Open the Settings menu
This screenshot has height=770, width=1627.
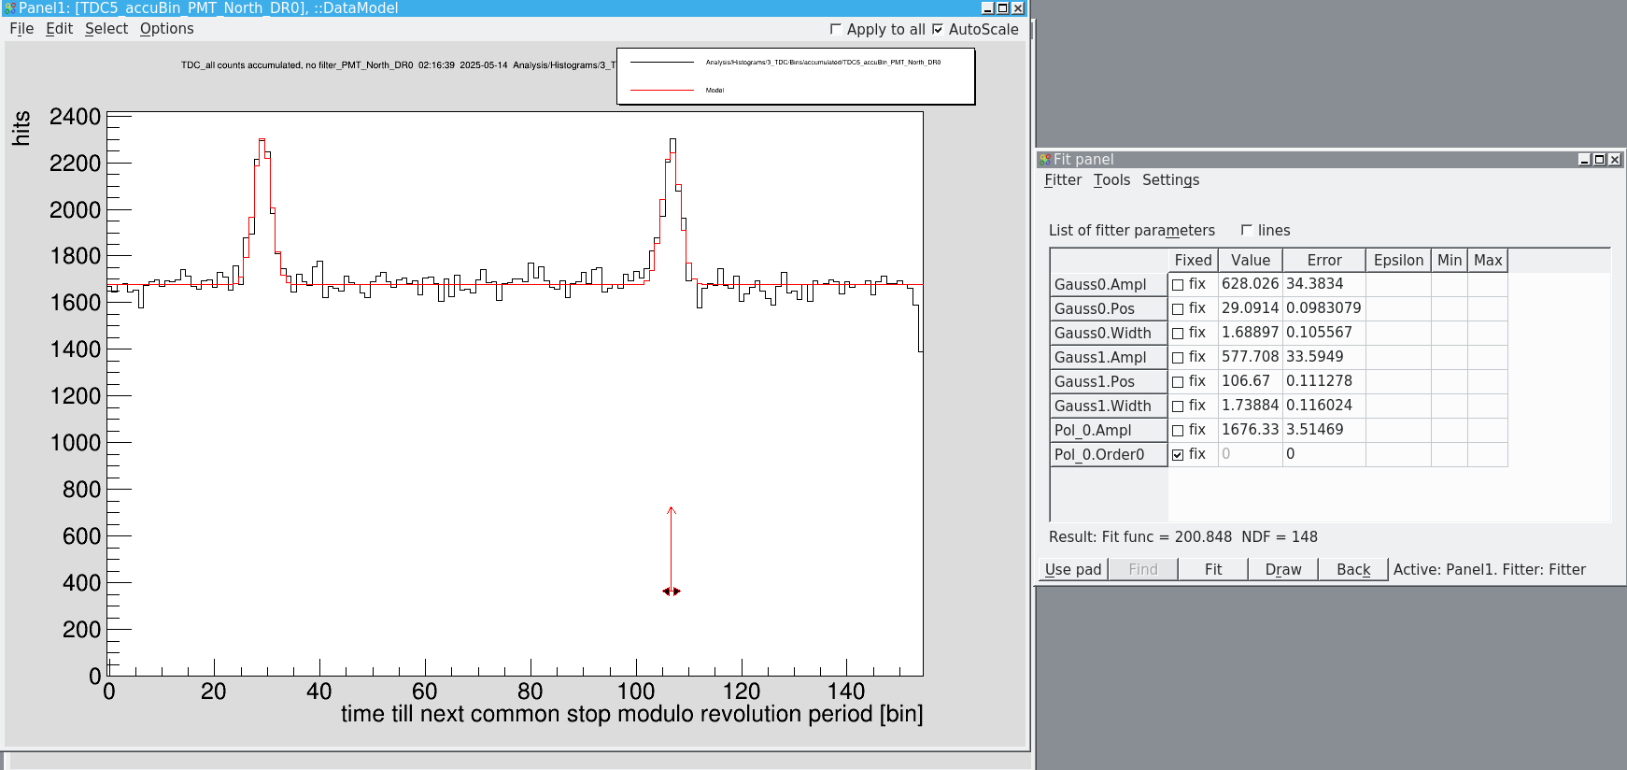click(x=1170, y=180)
